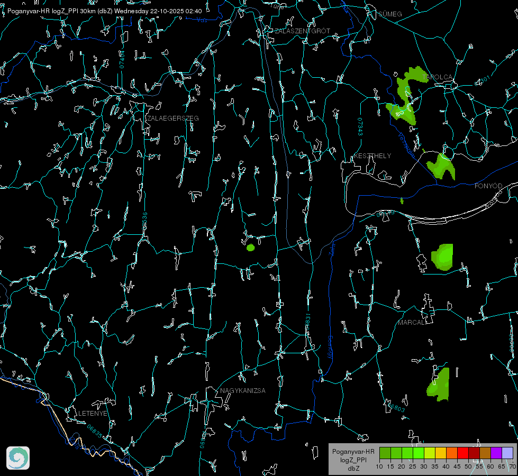The width and height of the screenshot is (518, 476).
Task: Click the small round echo in map center
Action: 251,248
